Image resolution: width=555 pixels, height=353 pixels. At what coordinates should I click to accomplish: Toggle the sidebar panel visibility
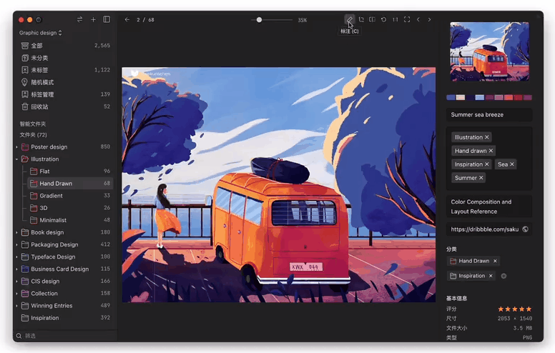(107, 19)
